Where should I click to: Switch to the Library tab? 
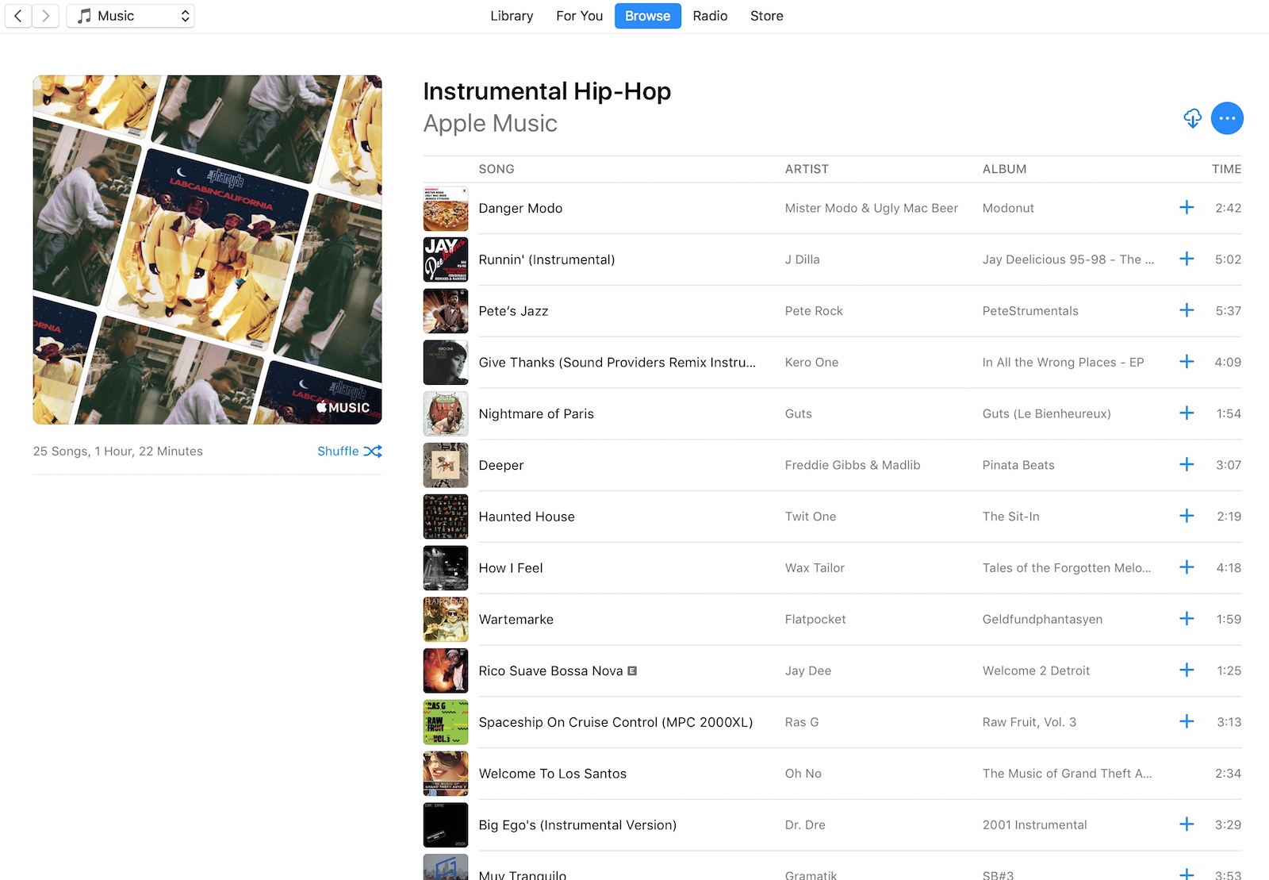coord(512,16)
